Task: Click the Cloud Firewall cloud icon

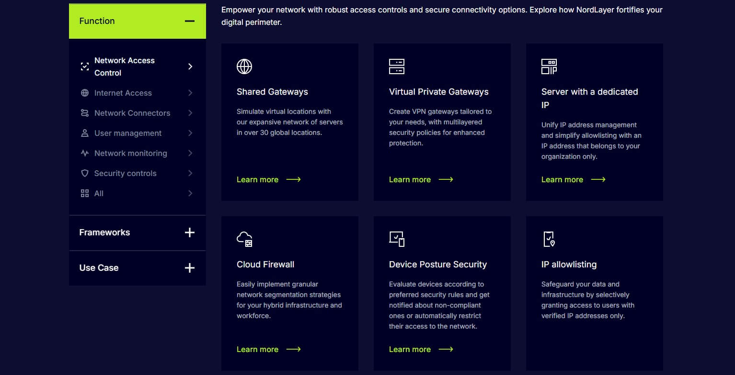Action: pyautogui.click(x=244, y=239)
